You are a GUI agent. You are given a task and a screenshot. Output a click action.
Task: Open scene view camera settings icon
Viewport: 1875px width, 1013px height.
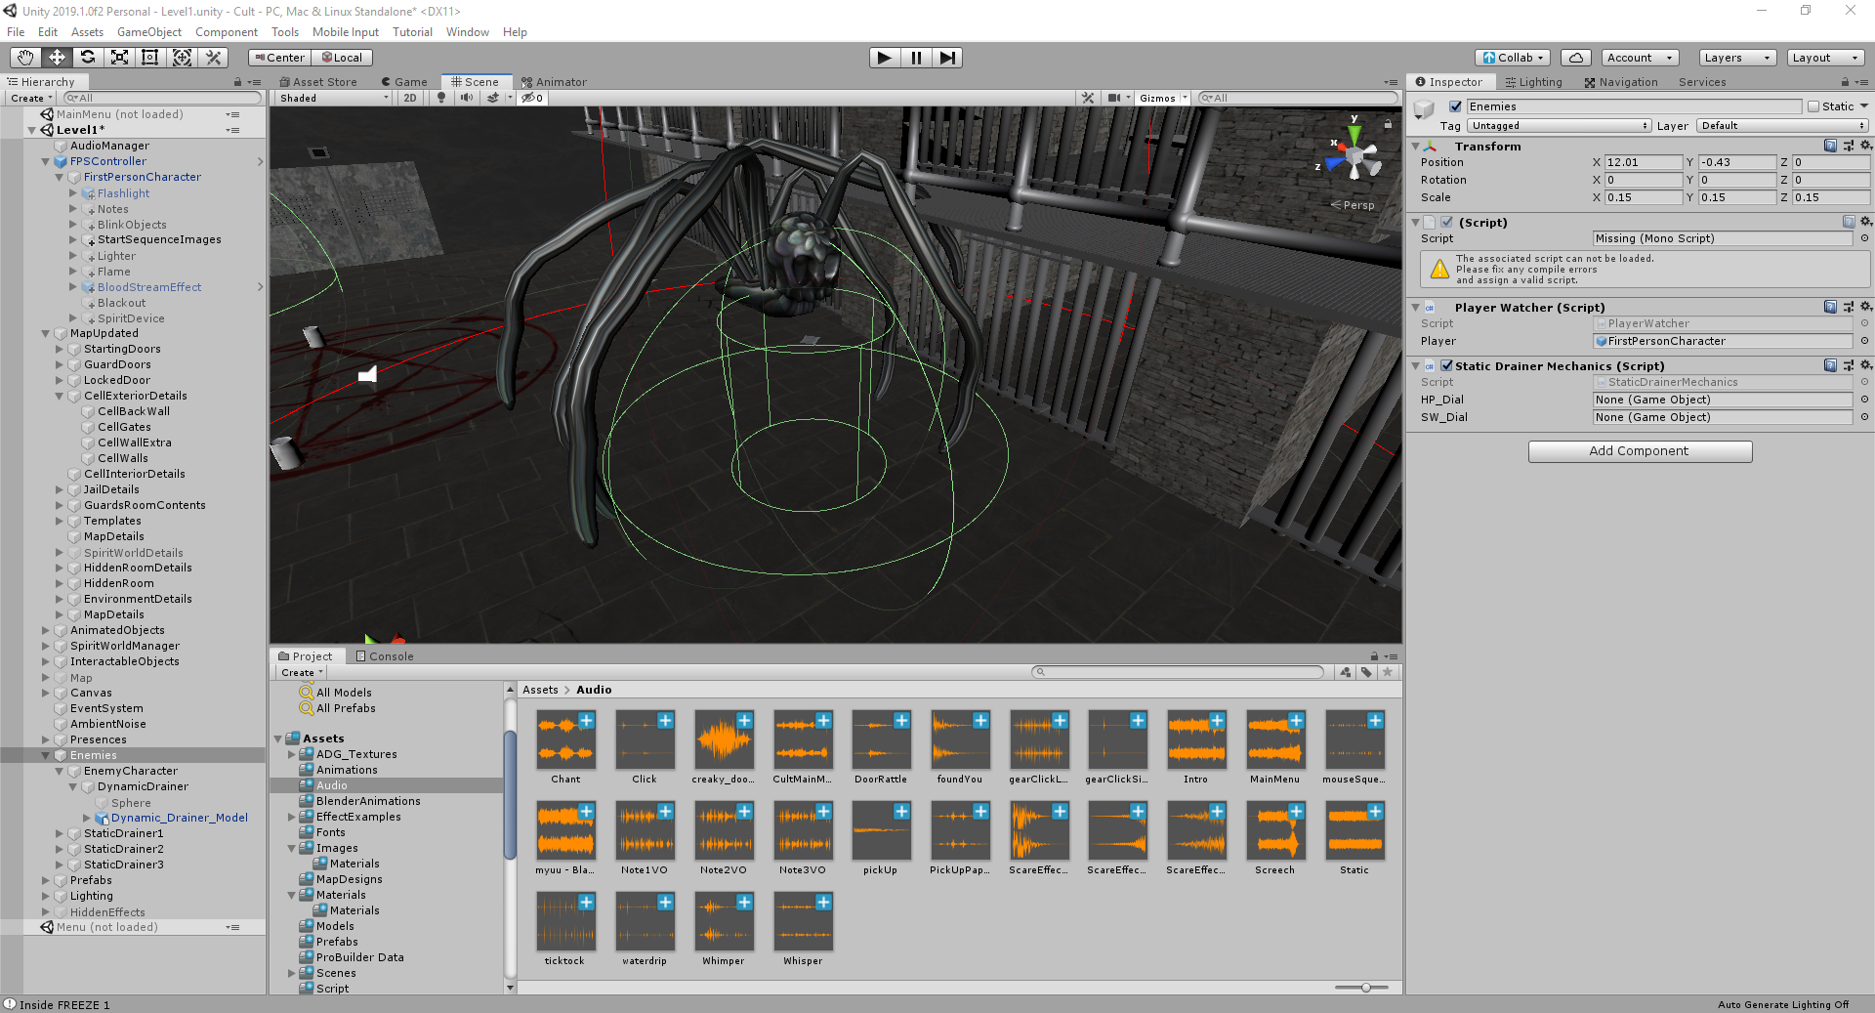1114,98
